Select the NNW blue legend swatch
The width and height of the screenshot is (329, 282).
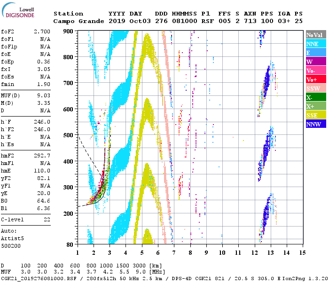(316, 124)
